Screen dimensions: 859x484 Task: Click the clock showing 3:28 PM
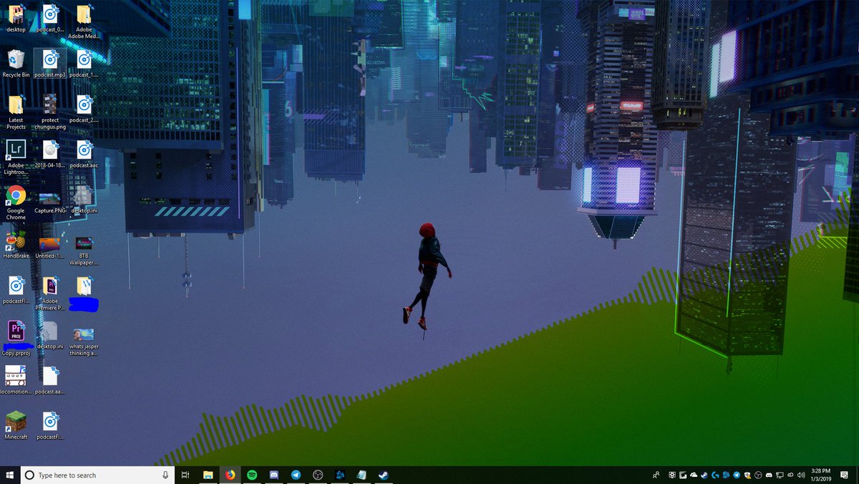[821, 474]
